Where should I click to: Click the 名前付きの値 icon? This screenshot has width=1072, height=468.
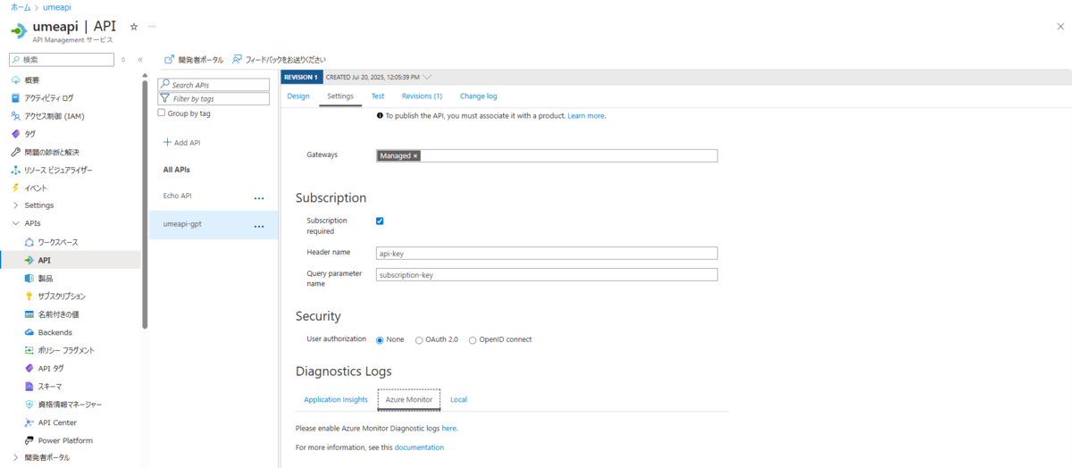[29, 314]
